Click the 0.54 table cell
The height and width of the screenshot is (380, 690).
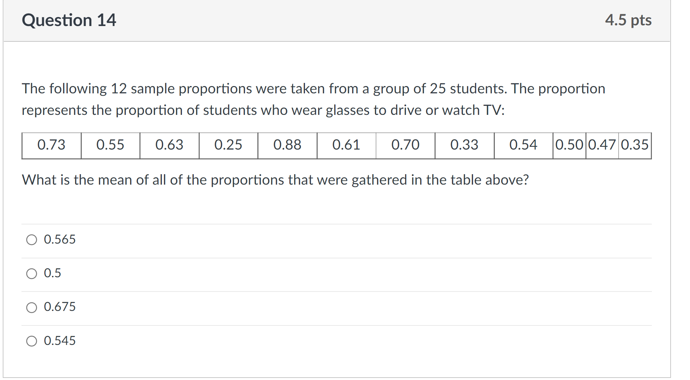coord(523,145)
